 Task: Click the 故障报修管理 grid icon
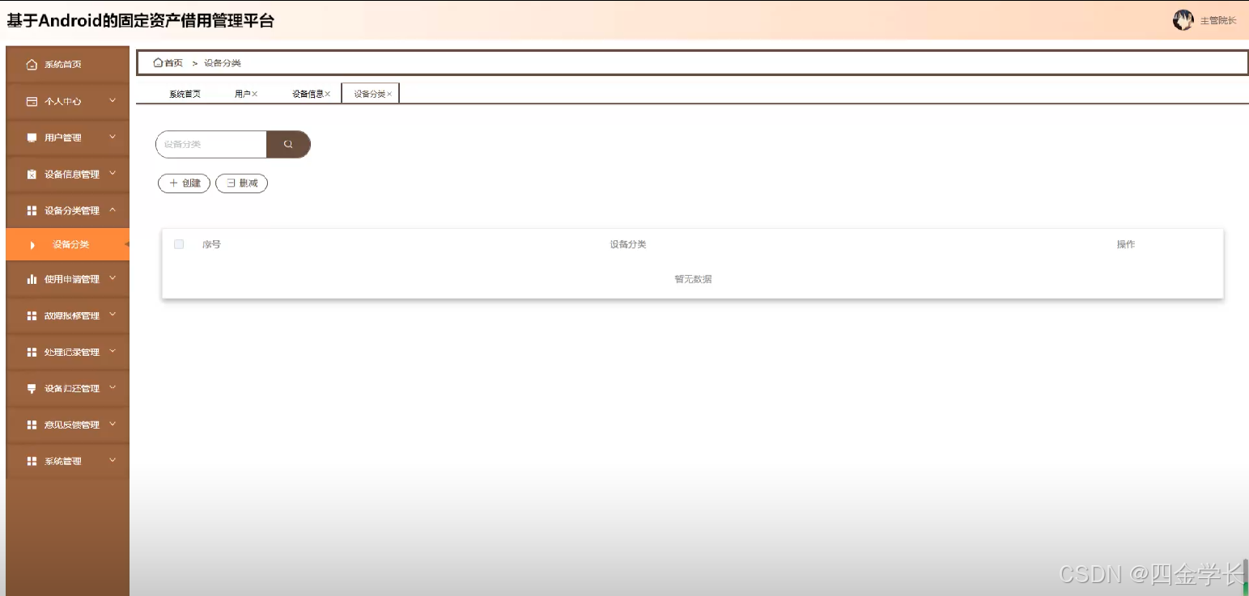pos(32,315)
